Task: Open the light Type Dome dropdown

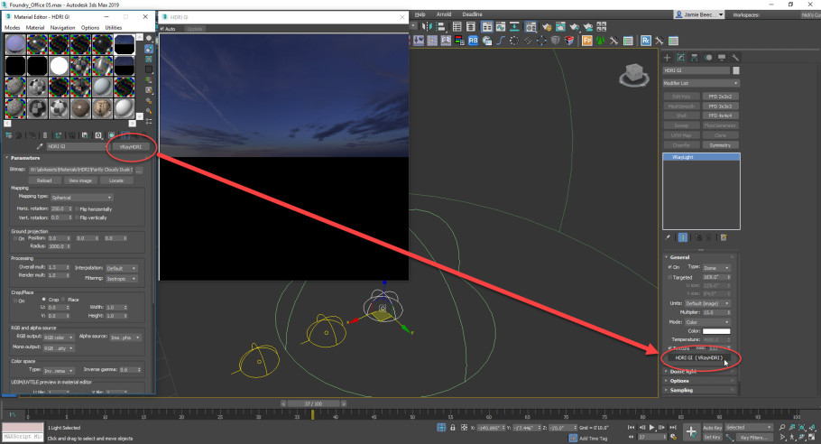Action: (x=716, y=267)
